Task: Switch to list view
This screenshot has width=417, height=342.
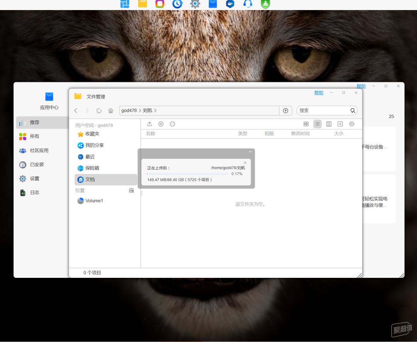Action: [317, 124]
